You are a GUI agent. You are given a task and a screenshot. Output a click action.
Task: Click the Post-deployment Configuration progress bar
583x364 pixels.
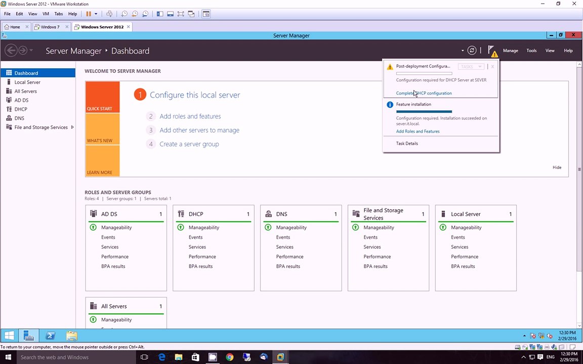click(424, 73)
